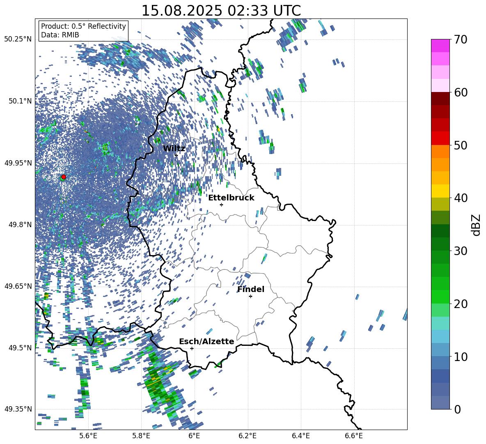Click the dark green colorbar swatch above 30
Image resolution: width=486 pixels, height=444 pixels.
[440, 244]
